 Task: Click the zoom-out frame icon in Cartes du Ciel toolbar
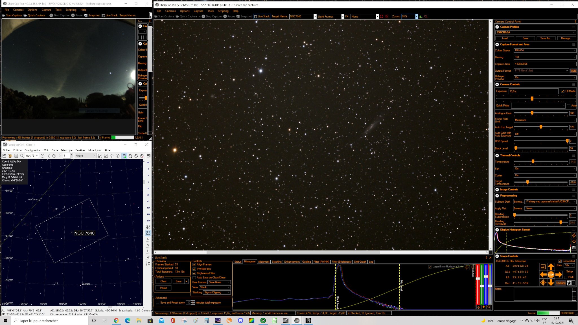tap(106, 156)
